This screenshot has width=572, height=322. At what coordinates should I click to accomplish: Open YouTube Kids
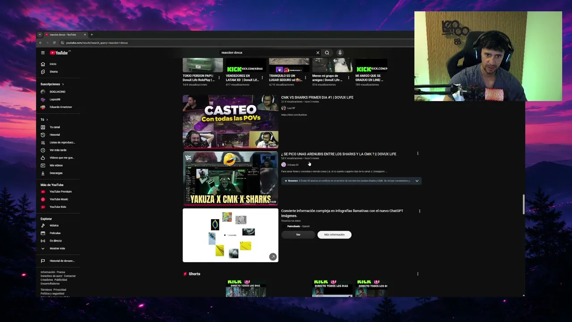pyautogui.click(x=58, y=207)
